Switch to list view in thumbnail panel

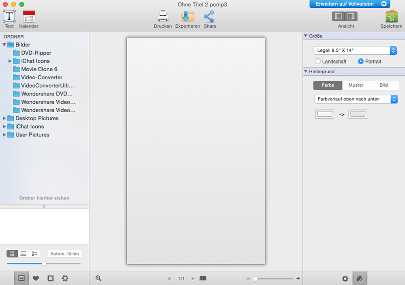23,254
